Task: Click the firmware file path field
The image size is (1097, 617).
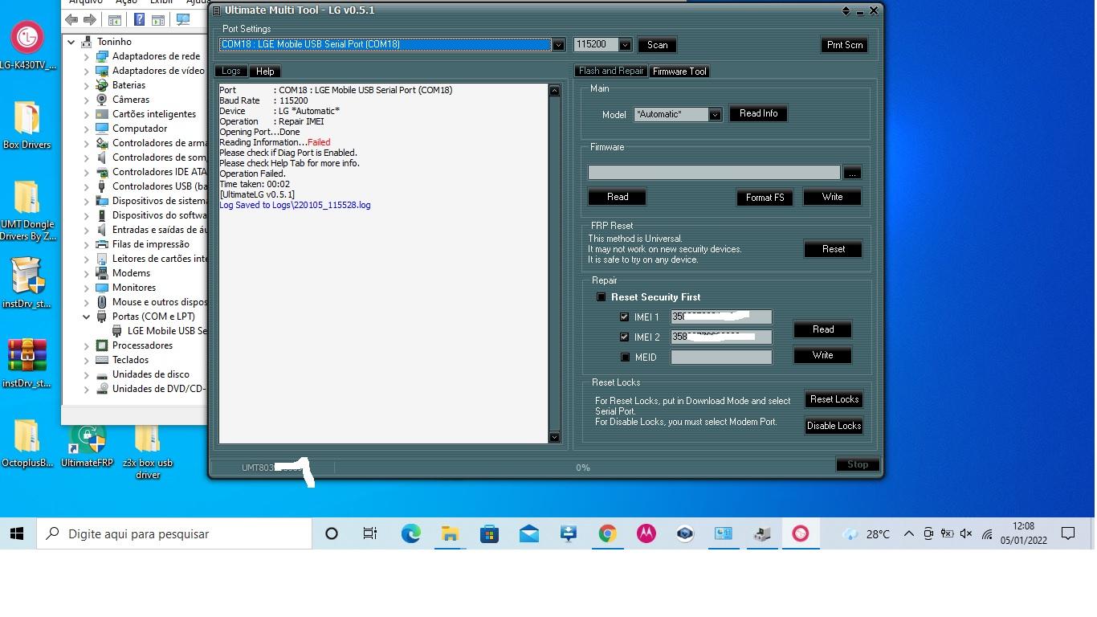Action: point(714,173)
